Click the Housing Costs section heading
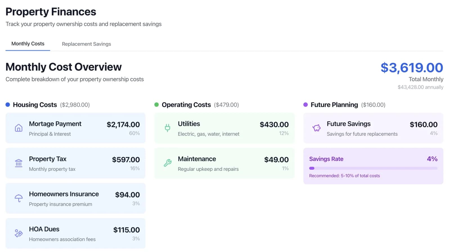 point(35,105)
